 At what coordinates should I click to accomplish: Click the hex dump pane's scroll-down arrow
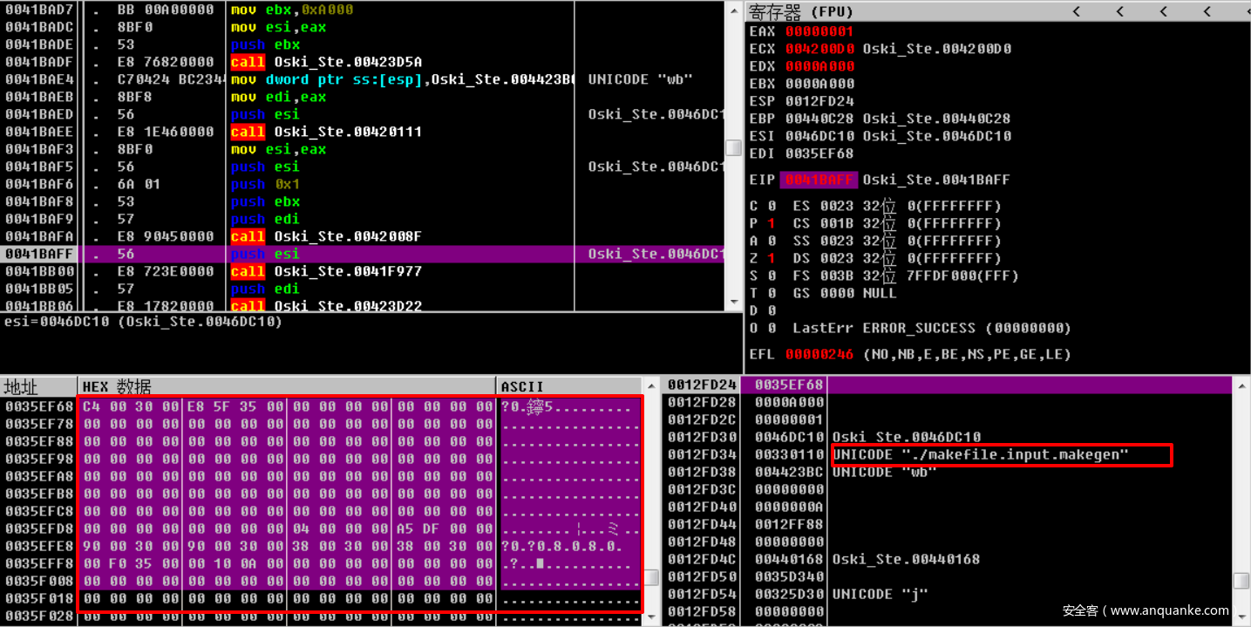coord(650,617)
